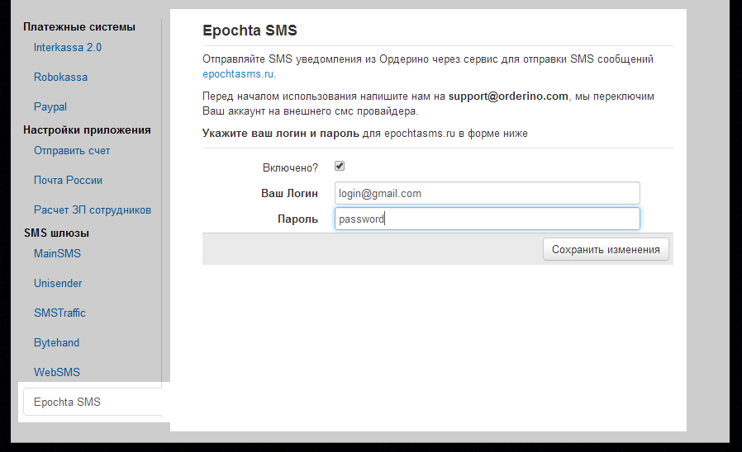Focus the Ваш Логин input field
The height and width of the screenshot is (452, 742).
(487, 193)
